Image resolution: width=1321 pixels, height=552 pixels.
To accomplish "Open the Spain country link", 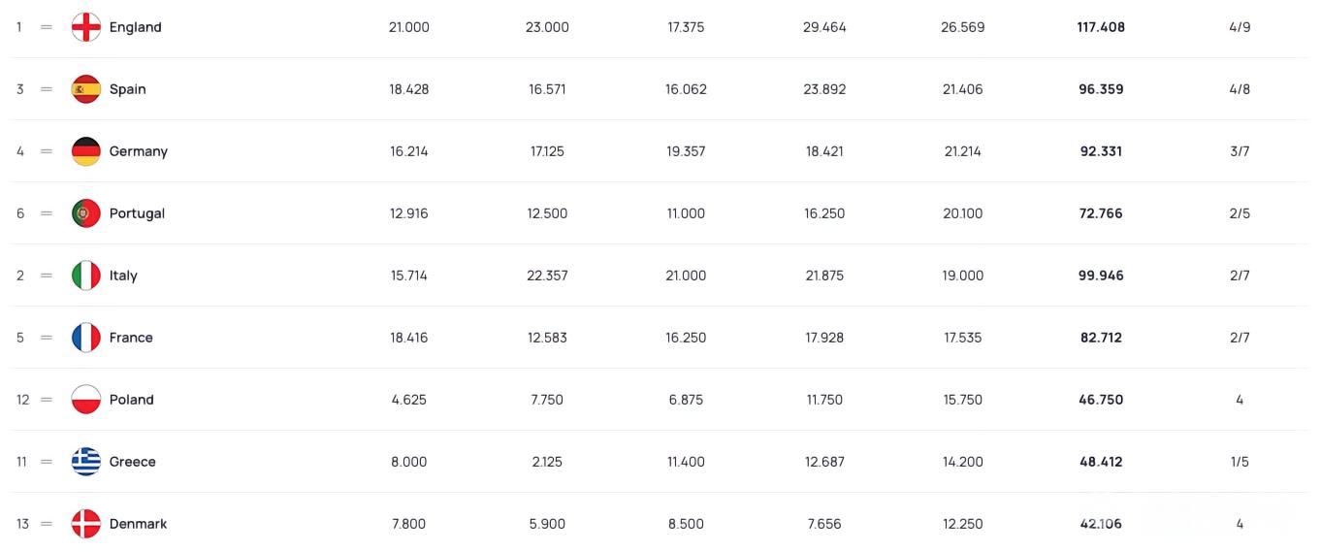I will (x=127, y=89).
